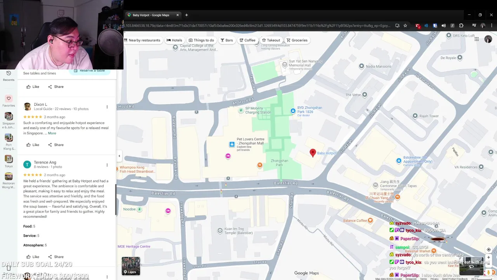
Task: Share Dixon L's review
Action: coord(56,145)
